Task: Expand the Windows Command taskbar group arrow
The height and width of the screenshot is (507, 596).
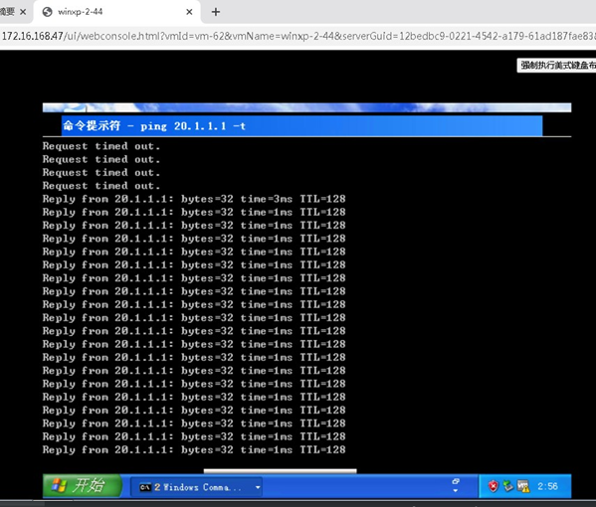Action: [258, 487]
